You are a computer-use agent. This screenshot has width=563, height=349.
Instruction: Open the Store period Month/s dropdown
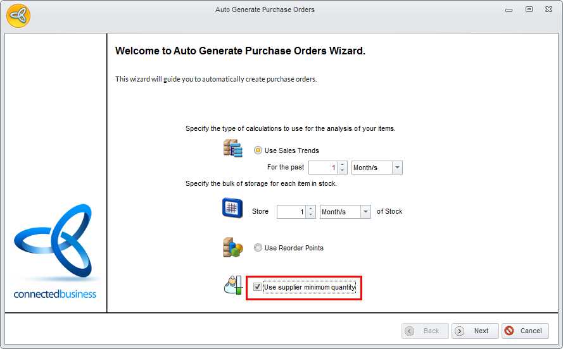(365, 212)
